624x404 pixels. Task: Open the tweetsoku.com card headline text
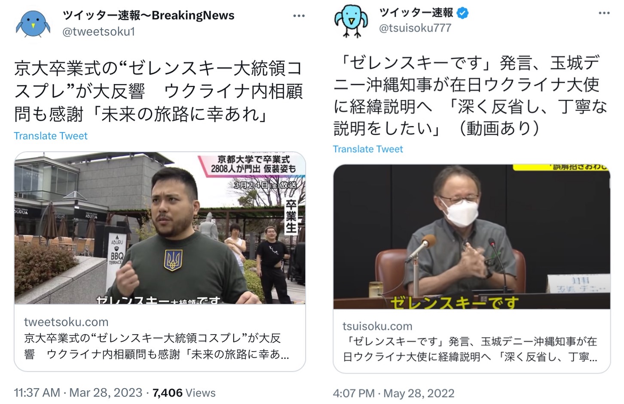pyautogui.click(x=157, y=347)
